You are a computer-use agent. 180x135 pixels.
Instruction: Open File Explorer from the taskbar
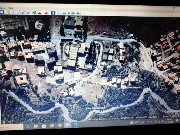pyautogui.click(x=36, y=126)
